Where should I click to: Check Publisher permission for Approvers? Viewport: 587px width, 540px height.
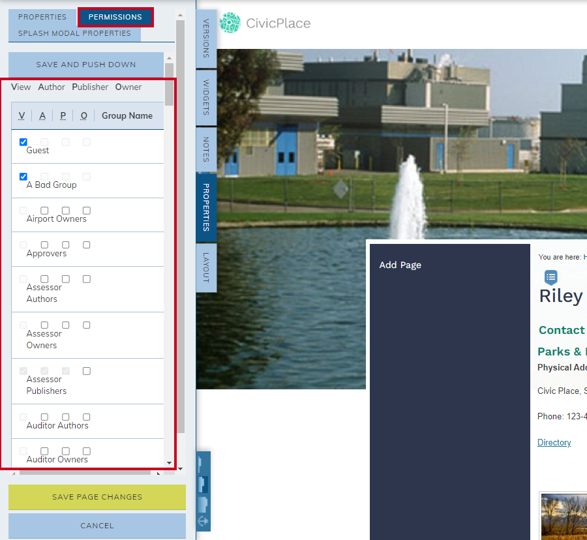tap(66, 245)
